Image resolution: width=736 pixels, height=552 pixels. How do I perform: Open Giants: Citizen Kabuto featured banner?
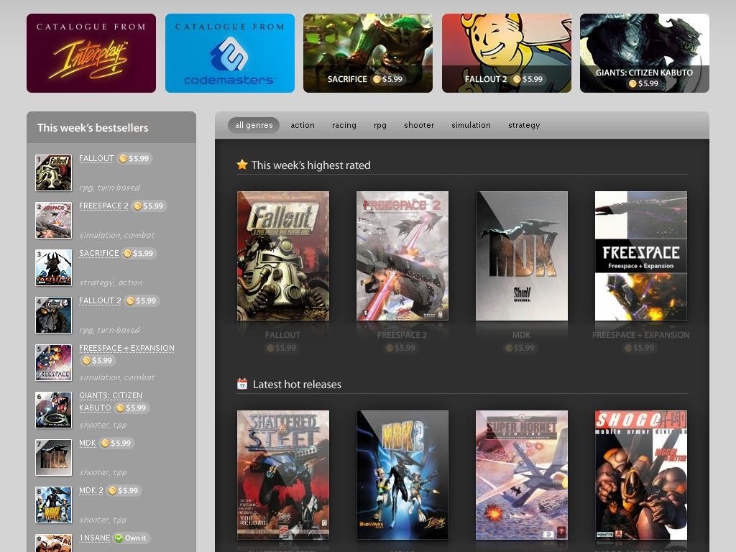pyautogui.click(x=644, y=53)
